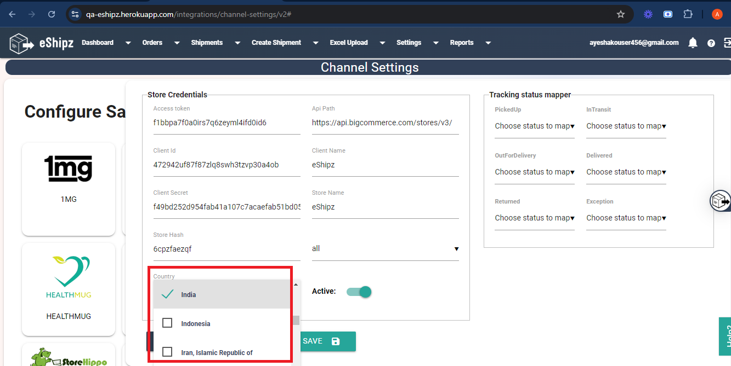Click the SAVE button
Viewport: 731px width, 366px height.
click(327, 341)
